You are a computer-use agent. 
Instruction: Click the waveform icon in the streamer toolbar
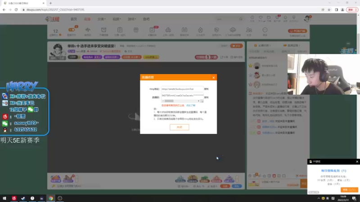click(88, 30)
